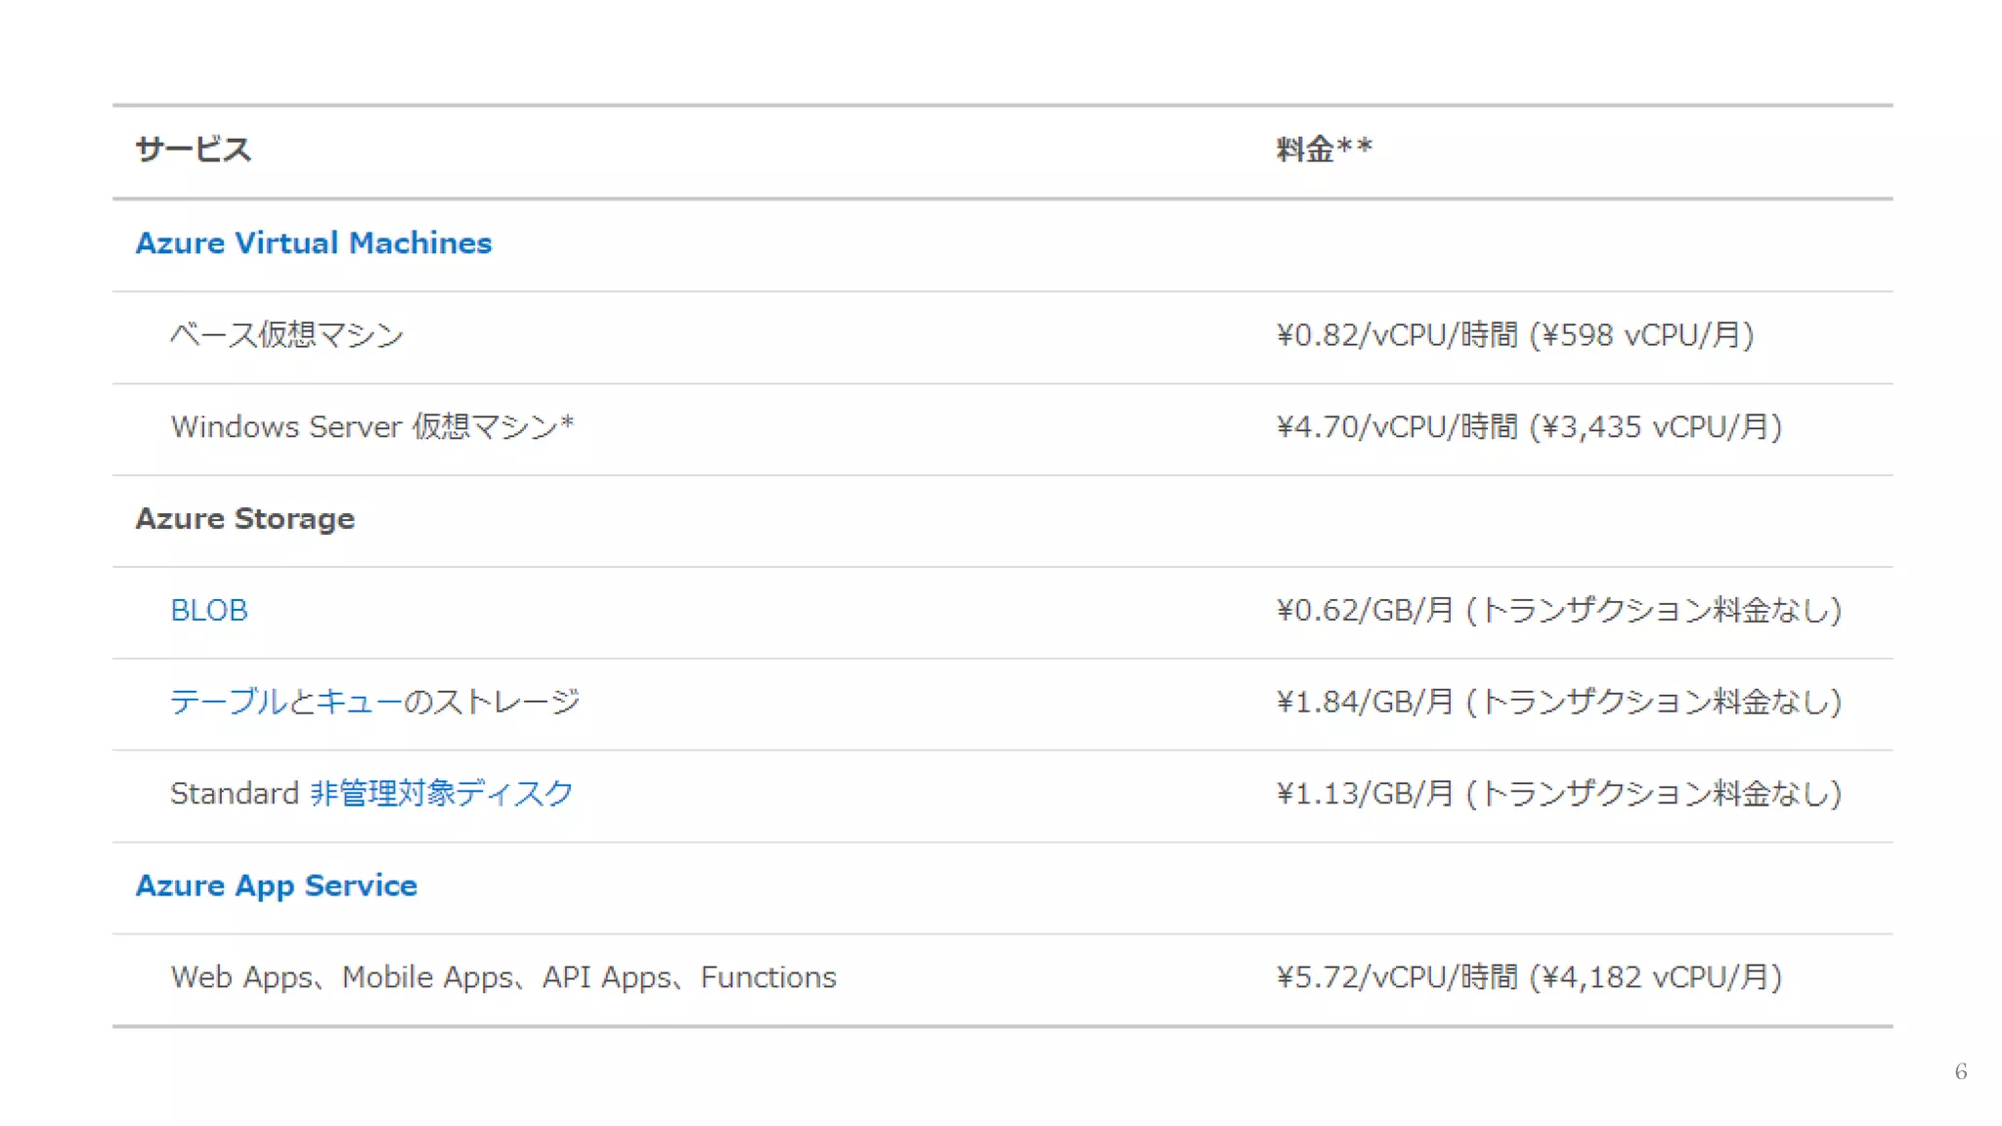Open the BLOB storage link
The height and width of the screenshot is (1126, 2002).
tap(208, 611)
